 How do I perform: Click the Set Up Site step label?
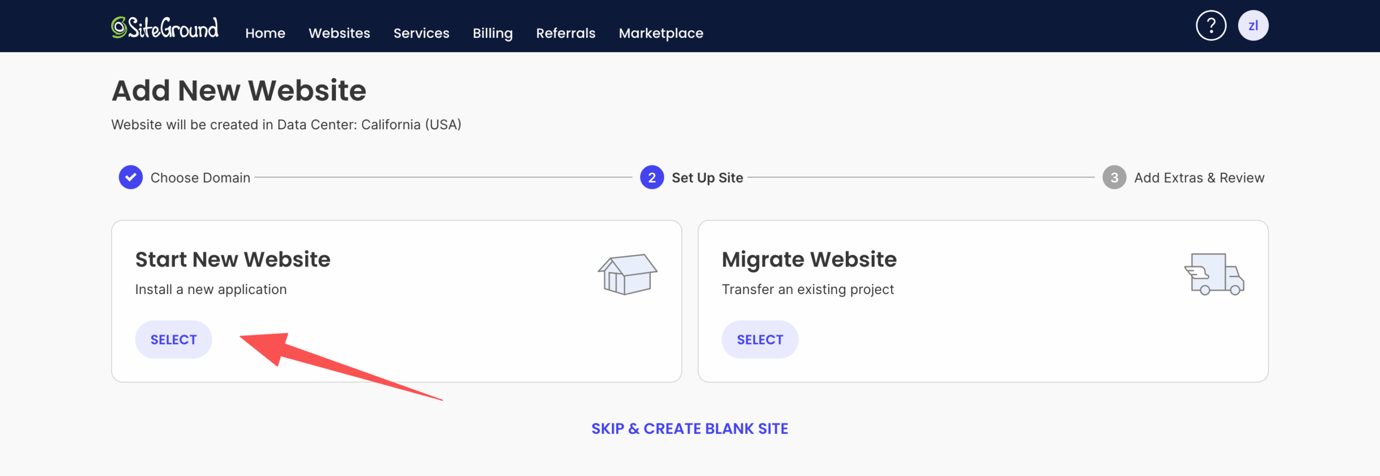pyautogui.click(x=707, y=178)
